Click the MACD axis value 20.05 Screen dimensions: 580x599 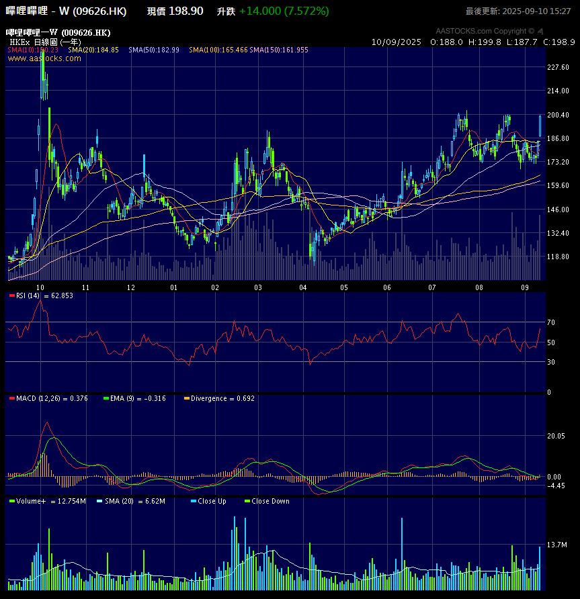point(556,436)
